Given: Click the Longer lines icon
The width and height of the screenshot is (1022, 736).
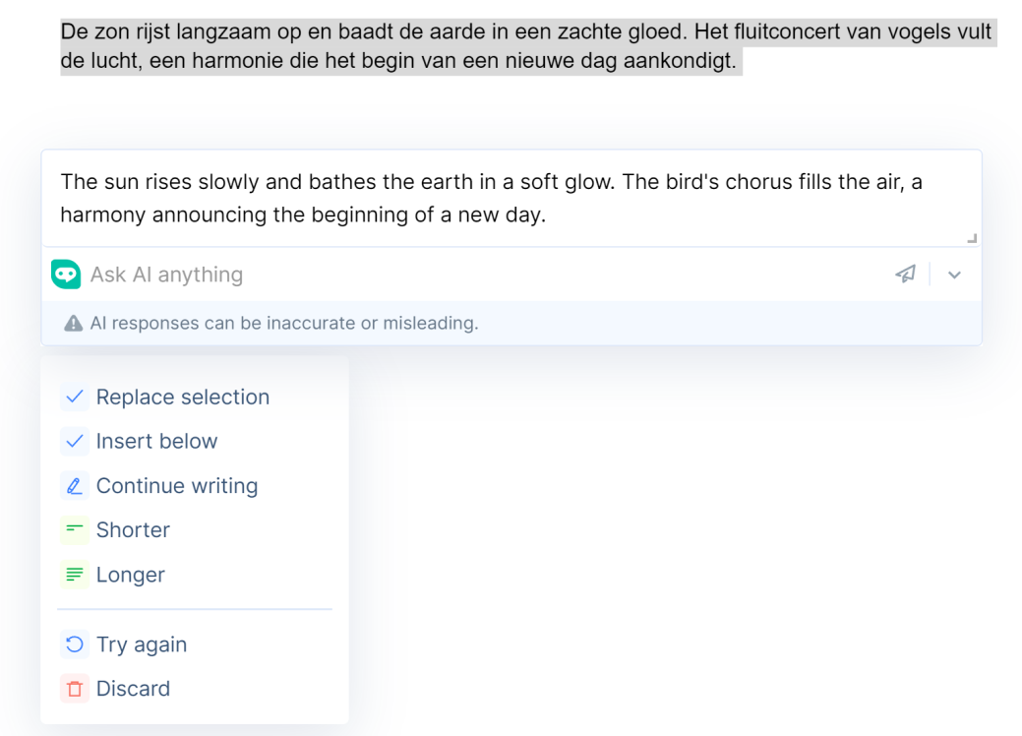Looking at the screenshot, I should pos(75,575).
